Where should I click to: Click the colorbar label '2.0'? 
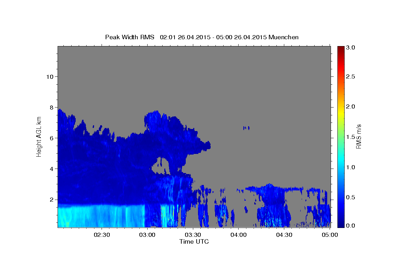tap(351, 106)
